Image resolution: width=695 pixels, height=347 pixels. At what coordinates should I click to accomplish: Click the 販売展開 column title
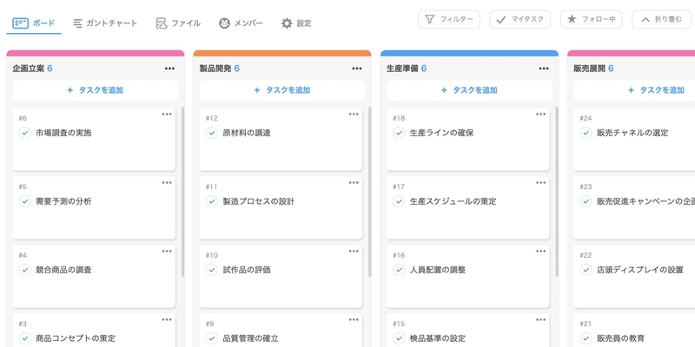[590, 69]
